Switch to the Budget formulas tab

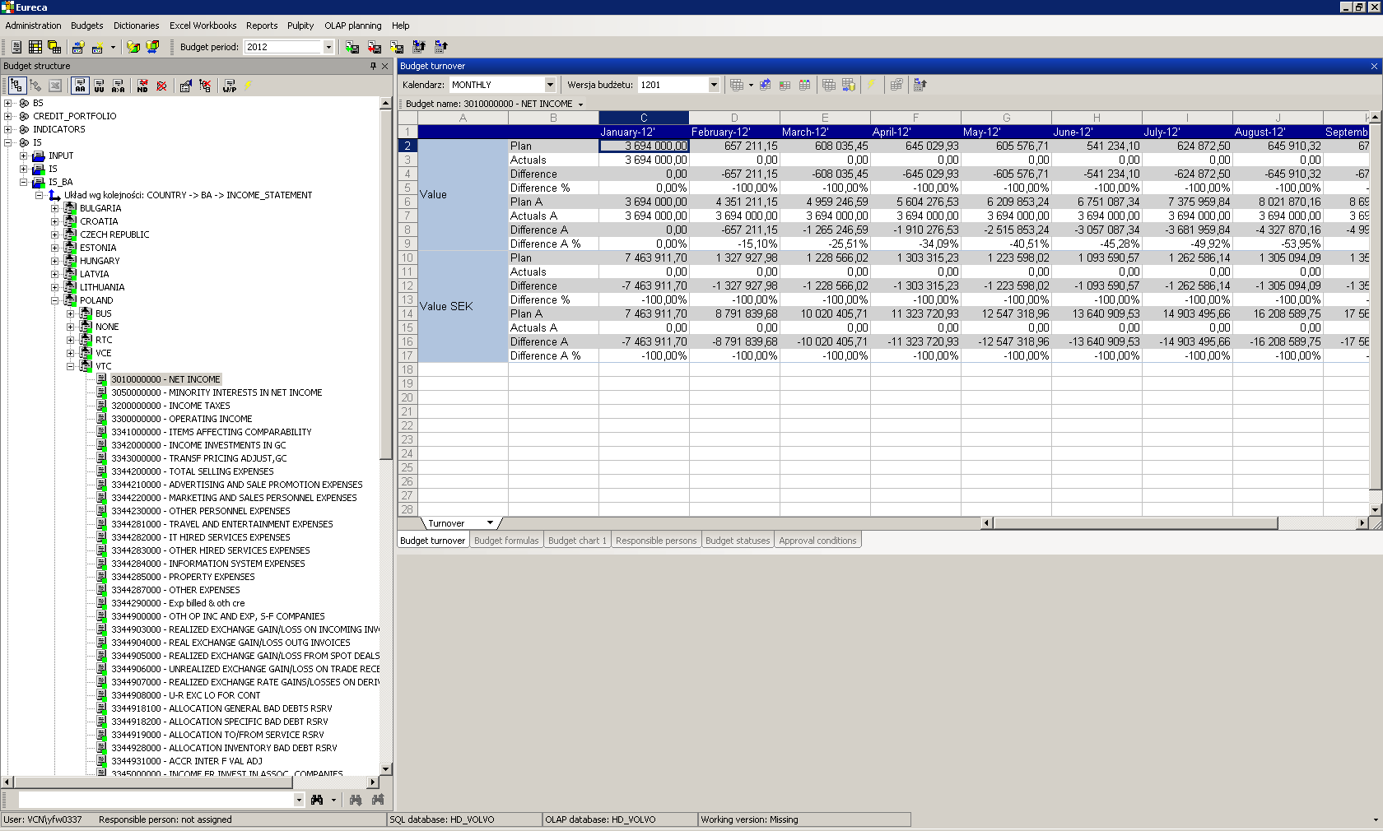coord(506,541)
